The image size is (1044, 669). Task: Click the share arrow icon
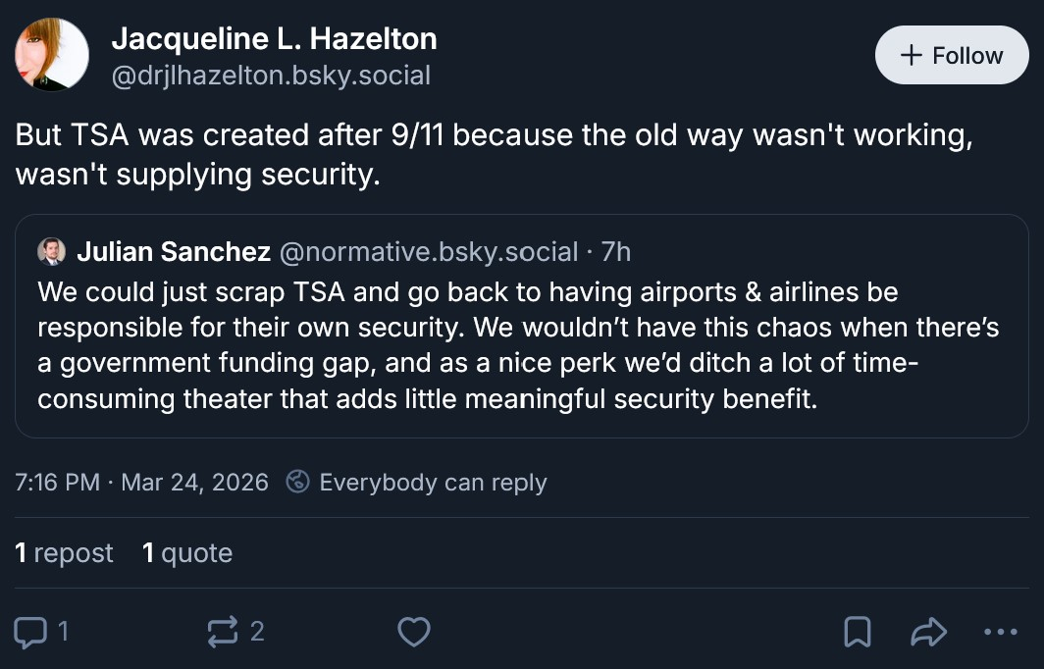(928, 633)
